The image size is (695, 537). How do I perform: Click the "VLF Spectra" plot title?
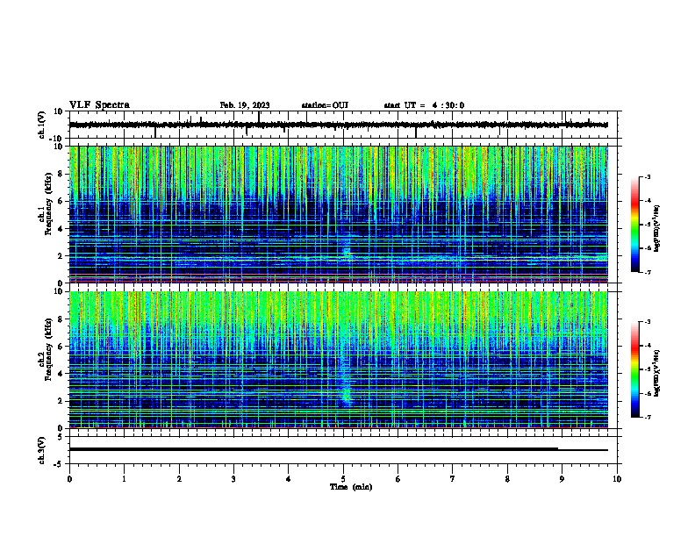point(99,104)
